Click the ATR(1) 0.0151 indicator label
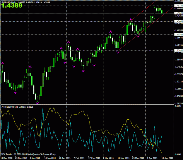183x160 pixels. pos(26,107)
